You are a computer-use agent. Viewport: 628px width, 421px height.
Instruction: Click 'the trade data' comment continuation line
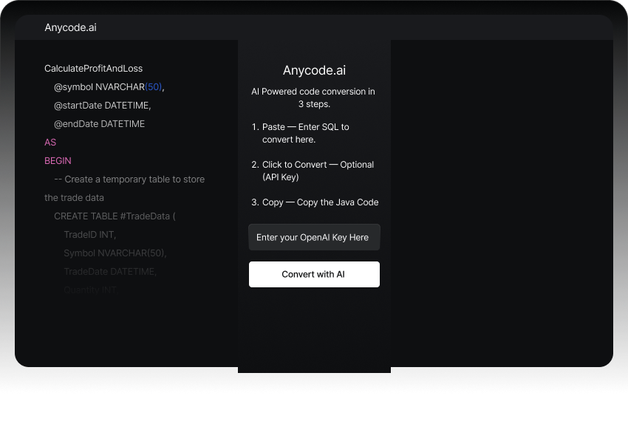74,197
